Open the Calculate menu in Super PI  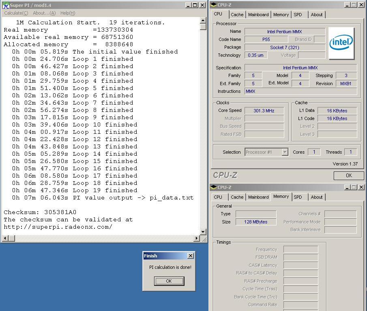pos(16,13)
